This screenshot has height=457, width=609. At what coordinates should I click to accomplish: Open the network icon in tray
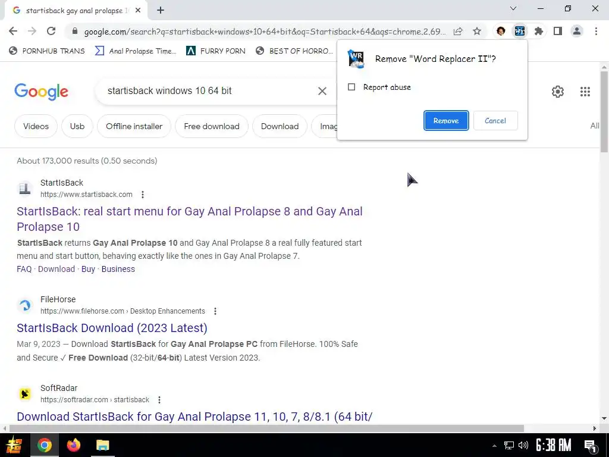tap(509, 445)
